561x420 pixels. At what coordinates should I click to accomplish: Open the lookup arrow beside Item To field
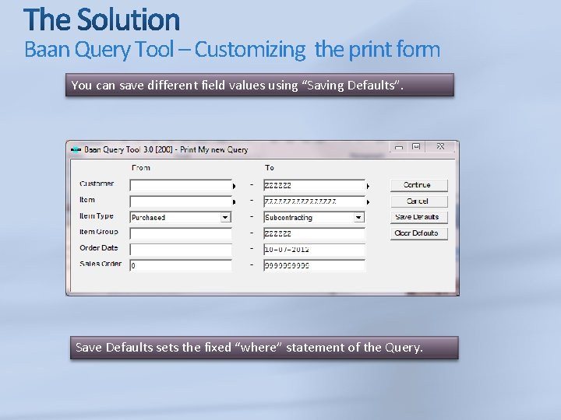coord(368,202)
